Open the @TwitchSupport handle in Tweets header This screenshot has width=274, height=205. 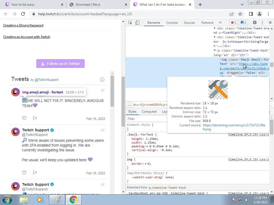click(x=47, y=80)
